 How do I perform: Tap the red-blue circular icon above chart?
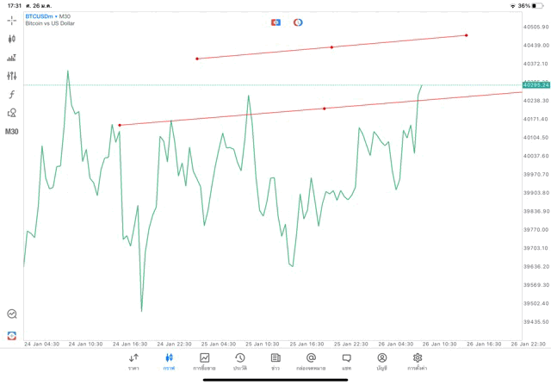(x=298, y=22)
